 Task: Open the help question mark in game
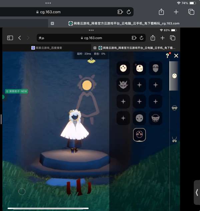pos(167,56)
